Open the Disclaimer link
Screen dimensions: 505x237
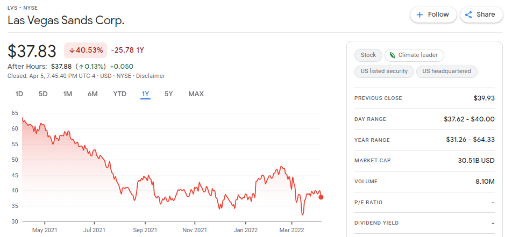151,76
